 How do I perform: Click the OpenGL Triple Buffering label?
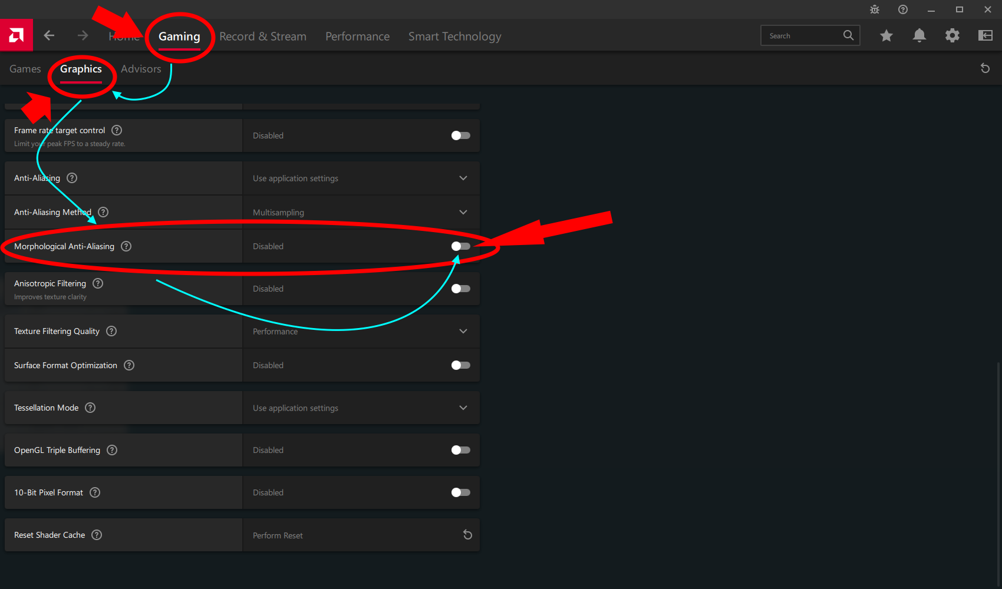[57, 450]
